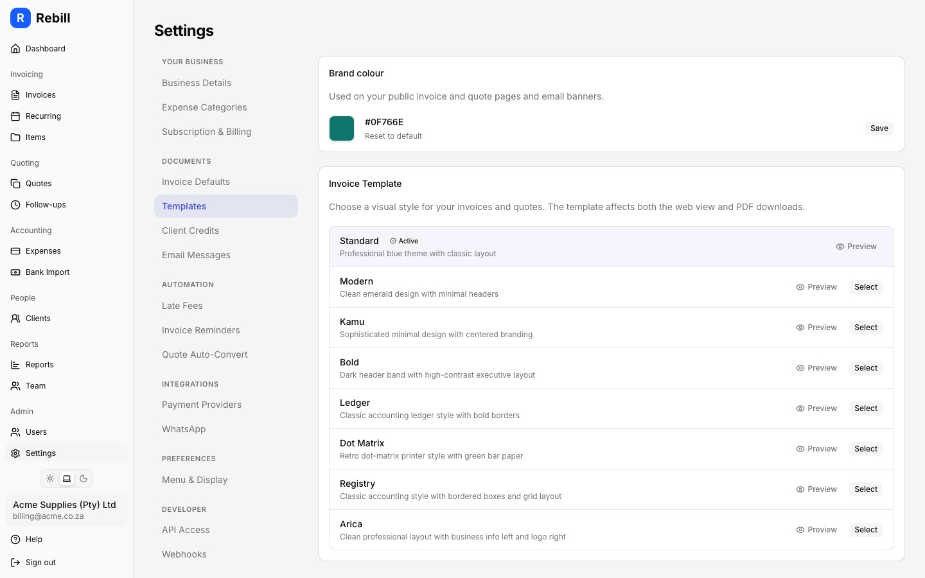Select the Modern template
Screen dimensions: 925x578
coord(866,287)
